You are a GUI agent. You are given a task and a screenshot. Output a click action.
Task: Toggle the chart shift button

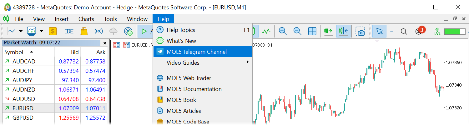(x=343, y=31)
